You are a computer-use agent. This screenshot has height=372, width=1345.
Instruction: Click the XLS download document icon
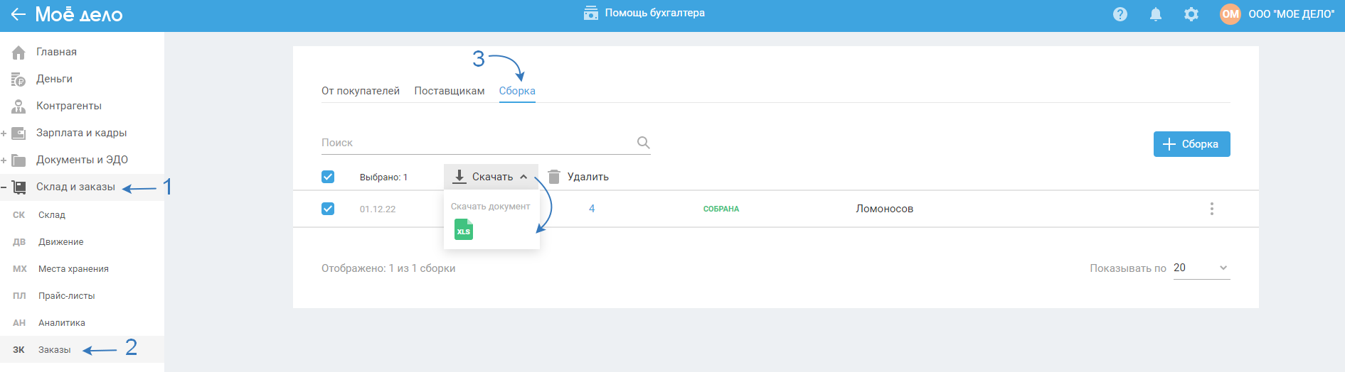(x=463, y=229)
